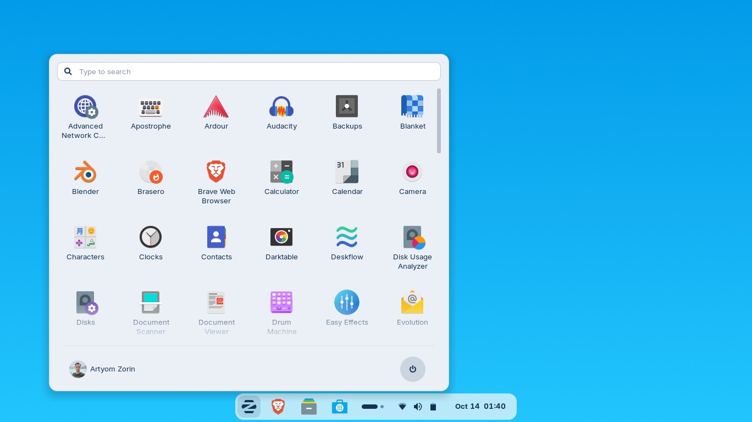This screenshot has height=422, width=752.
Task: Open the volume control in system tray
Action: (x=418, y=407)
